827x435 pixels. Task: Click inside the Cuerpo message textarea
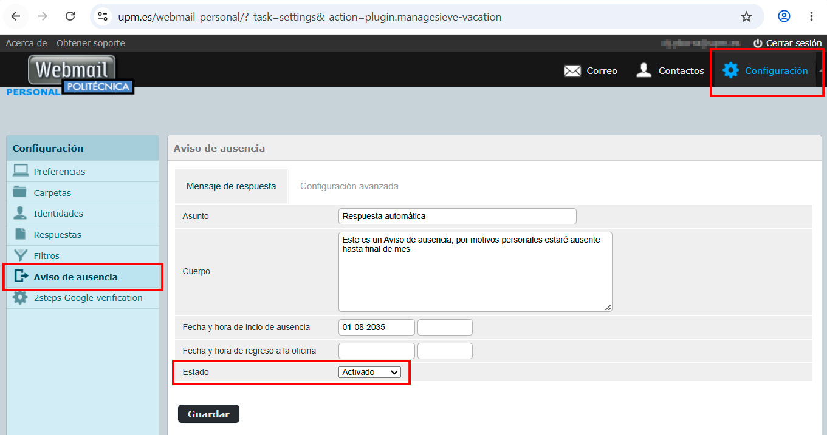click(475, 272)
